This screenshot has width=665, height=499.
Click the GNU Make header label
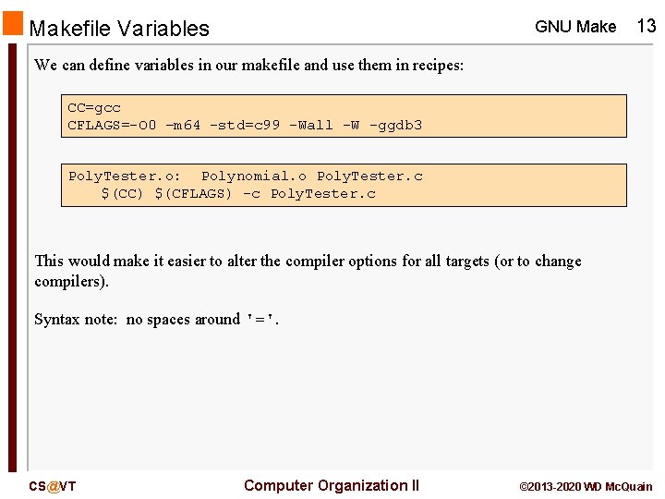coord(575,27)
